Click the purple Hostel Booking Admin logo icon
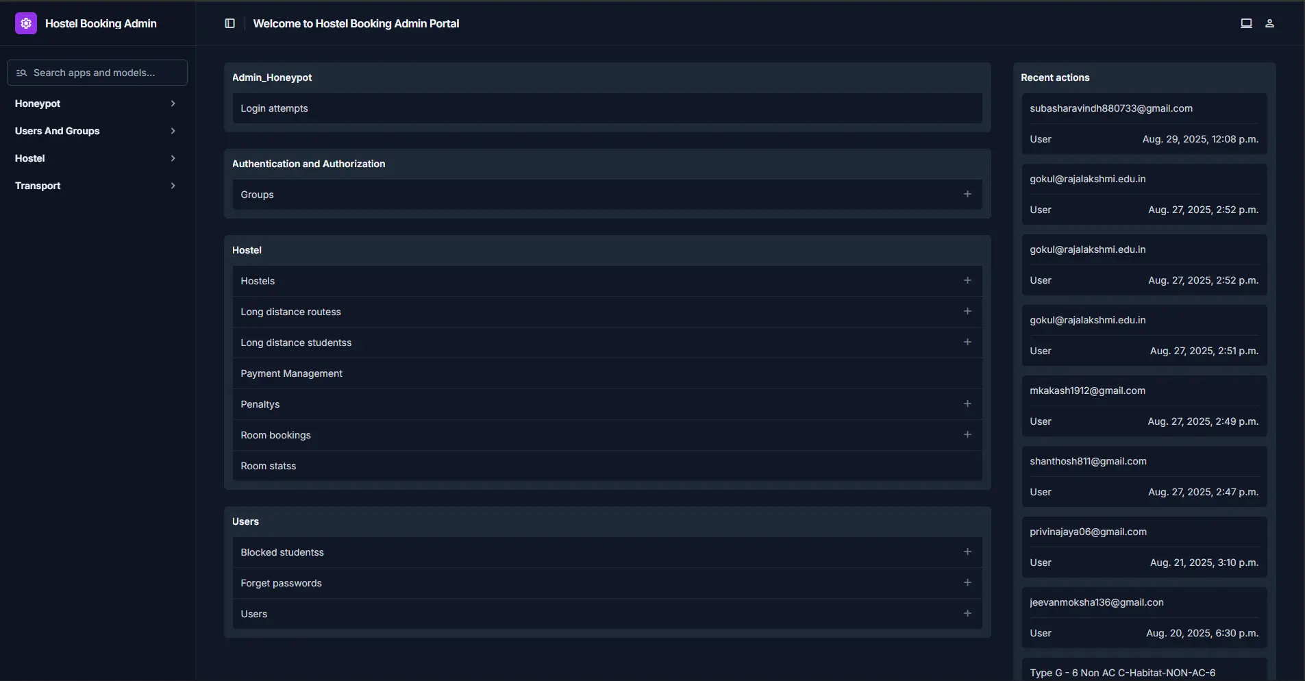The height and width of the screenshot is (681, 1305). [26, 23]
